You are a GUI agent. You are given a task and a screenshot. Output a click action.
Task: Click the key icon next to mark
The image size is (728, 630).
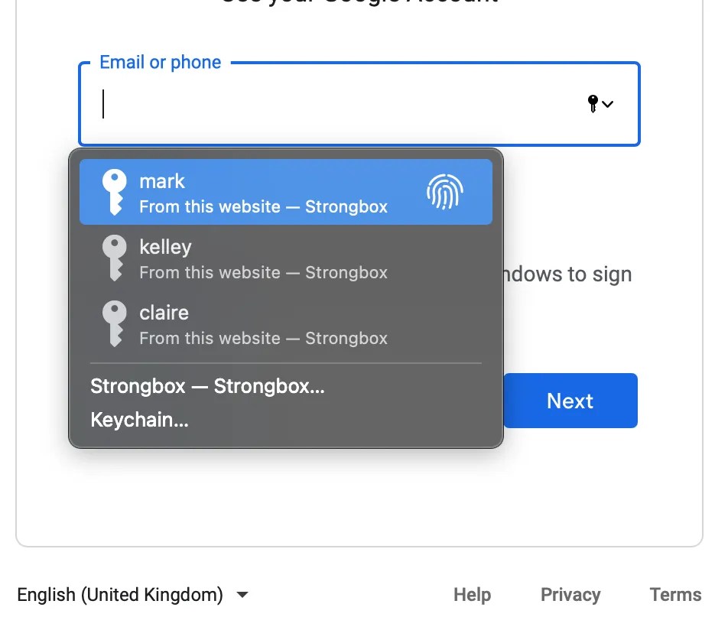click(115, 192)
